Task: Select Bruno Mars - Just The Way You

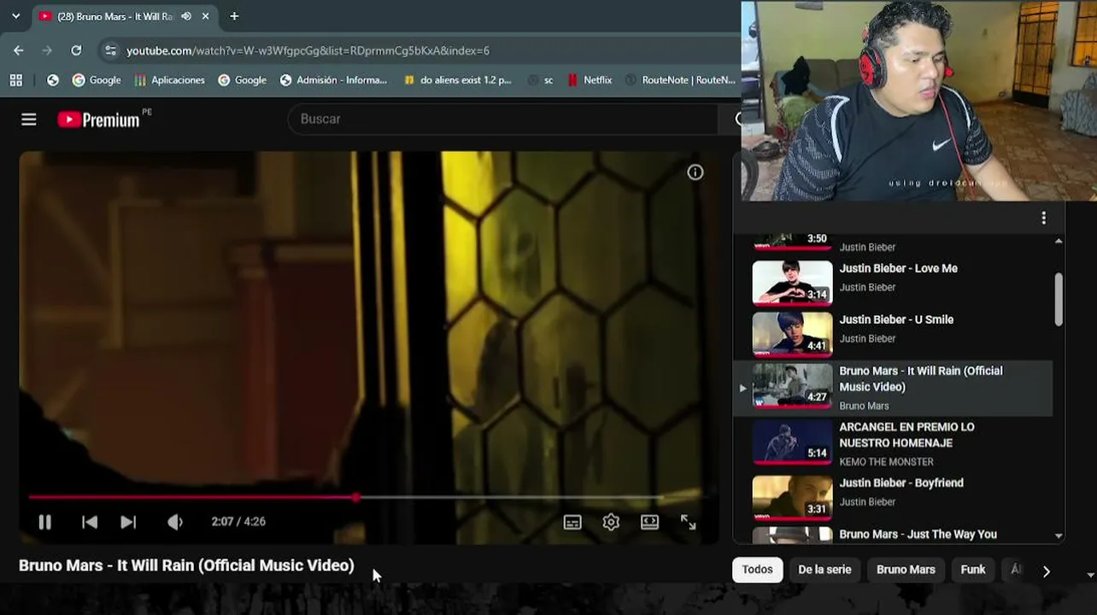Action: tap(918, 534)
